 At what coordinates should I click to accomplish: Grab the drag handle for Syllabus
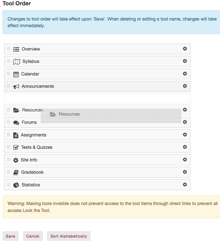pyautogui.click(x=9, y=61)
